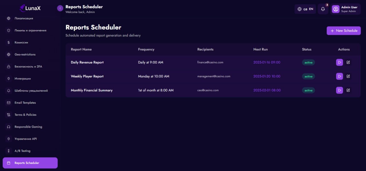Image resolution: width=366 pixels, height=171 pixels.
Task: Click the Daily Revenue Report name
Action: 87,62
